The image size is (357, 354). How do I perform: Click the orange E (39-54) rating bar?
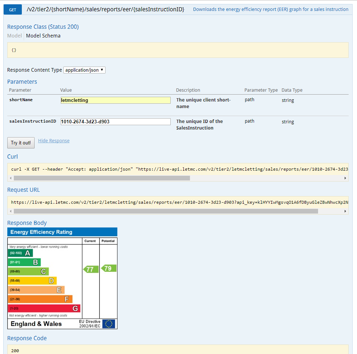point(36,290)
